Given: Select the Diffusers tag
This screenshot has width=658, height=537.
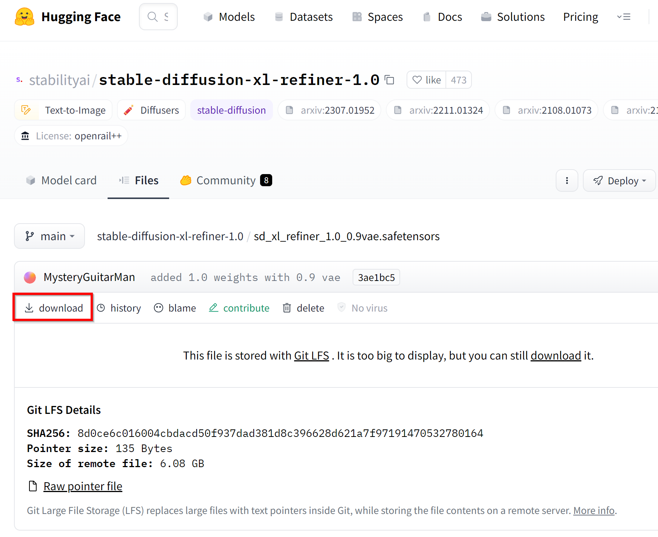Looking at the screenshot, I should click(151, 110).
